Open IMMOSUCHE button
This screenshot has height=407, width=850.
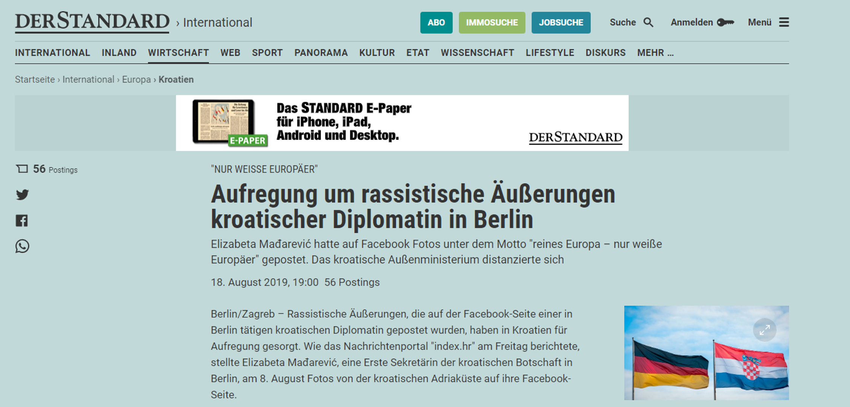(x=491, y=23)
